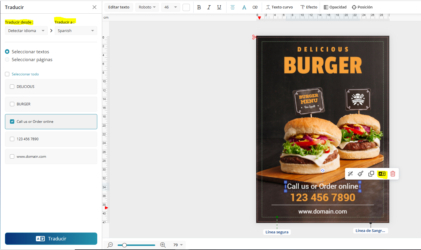Open the Roboto font family dropdown
The image size is (421, 250).
pyautogui.click(x=147, y=7)
